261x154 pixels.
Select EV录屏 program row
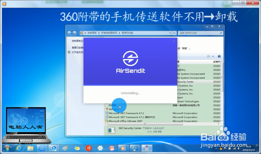point(162,105)
